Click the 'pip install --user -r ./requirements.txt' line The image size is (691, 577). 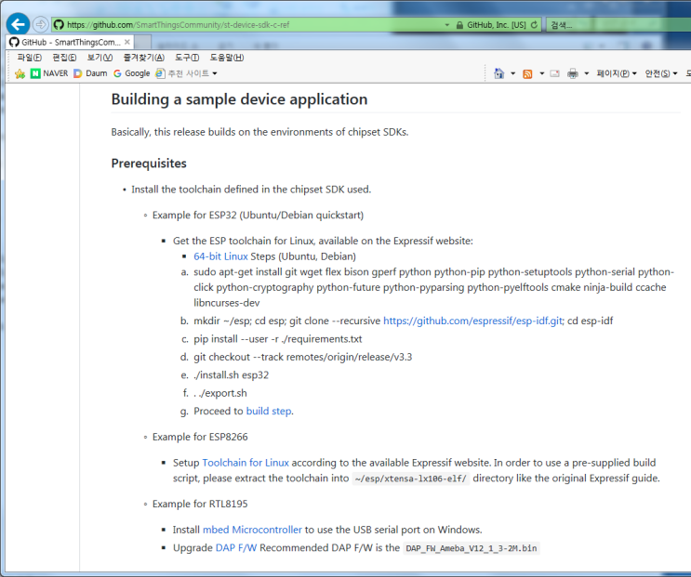click(x=278, y=339)
